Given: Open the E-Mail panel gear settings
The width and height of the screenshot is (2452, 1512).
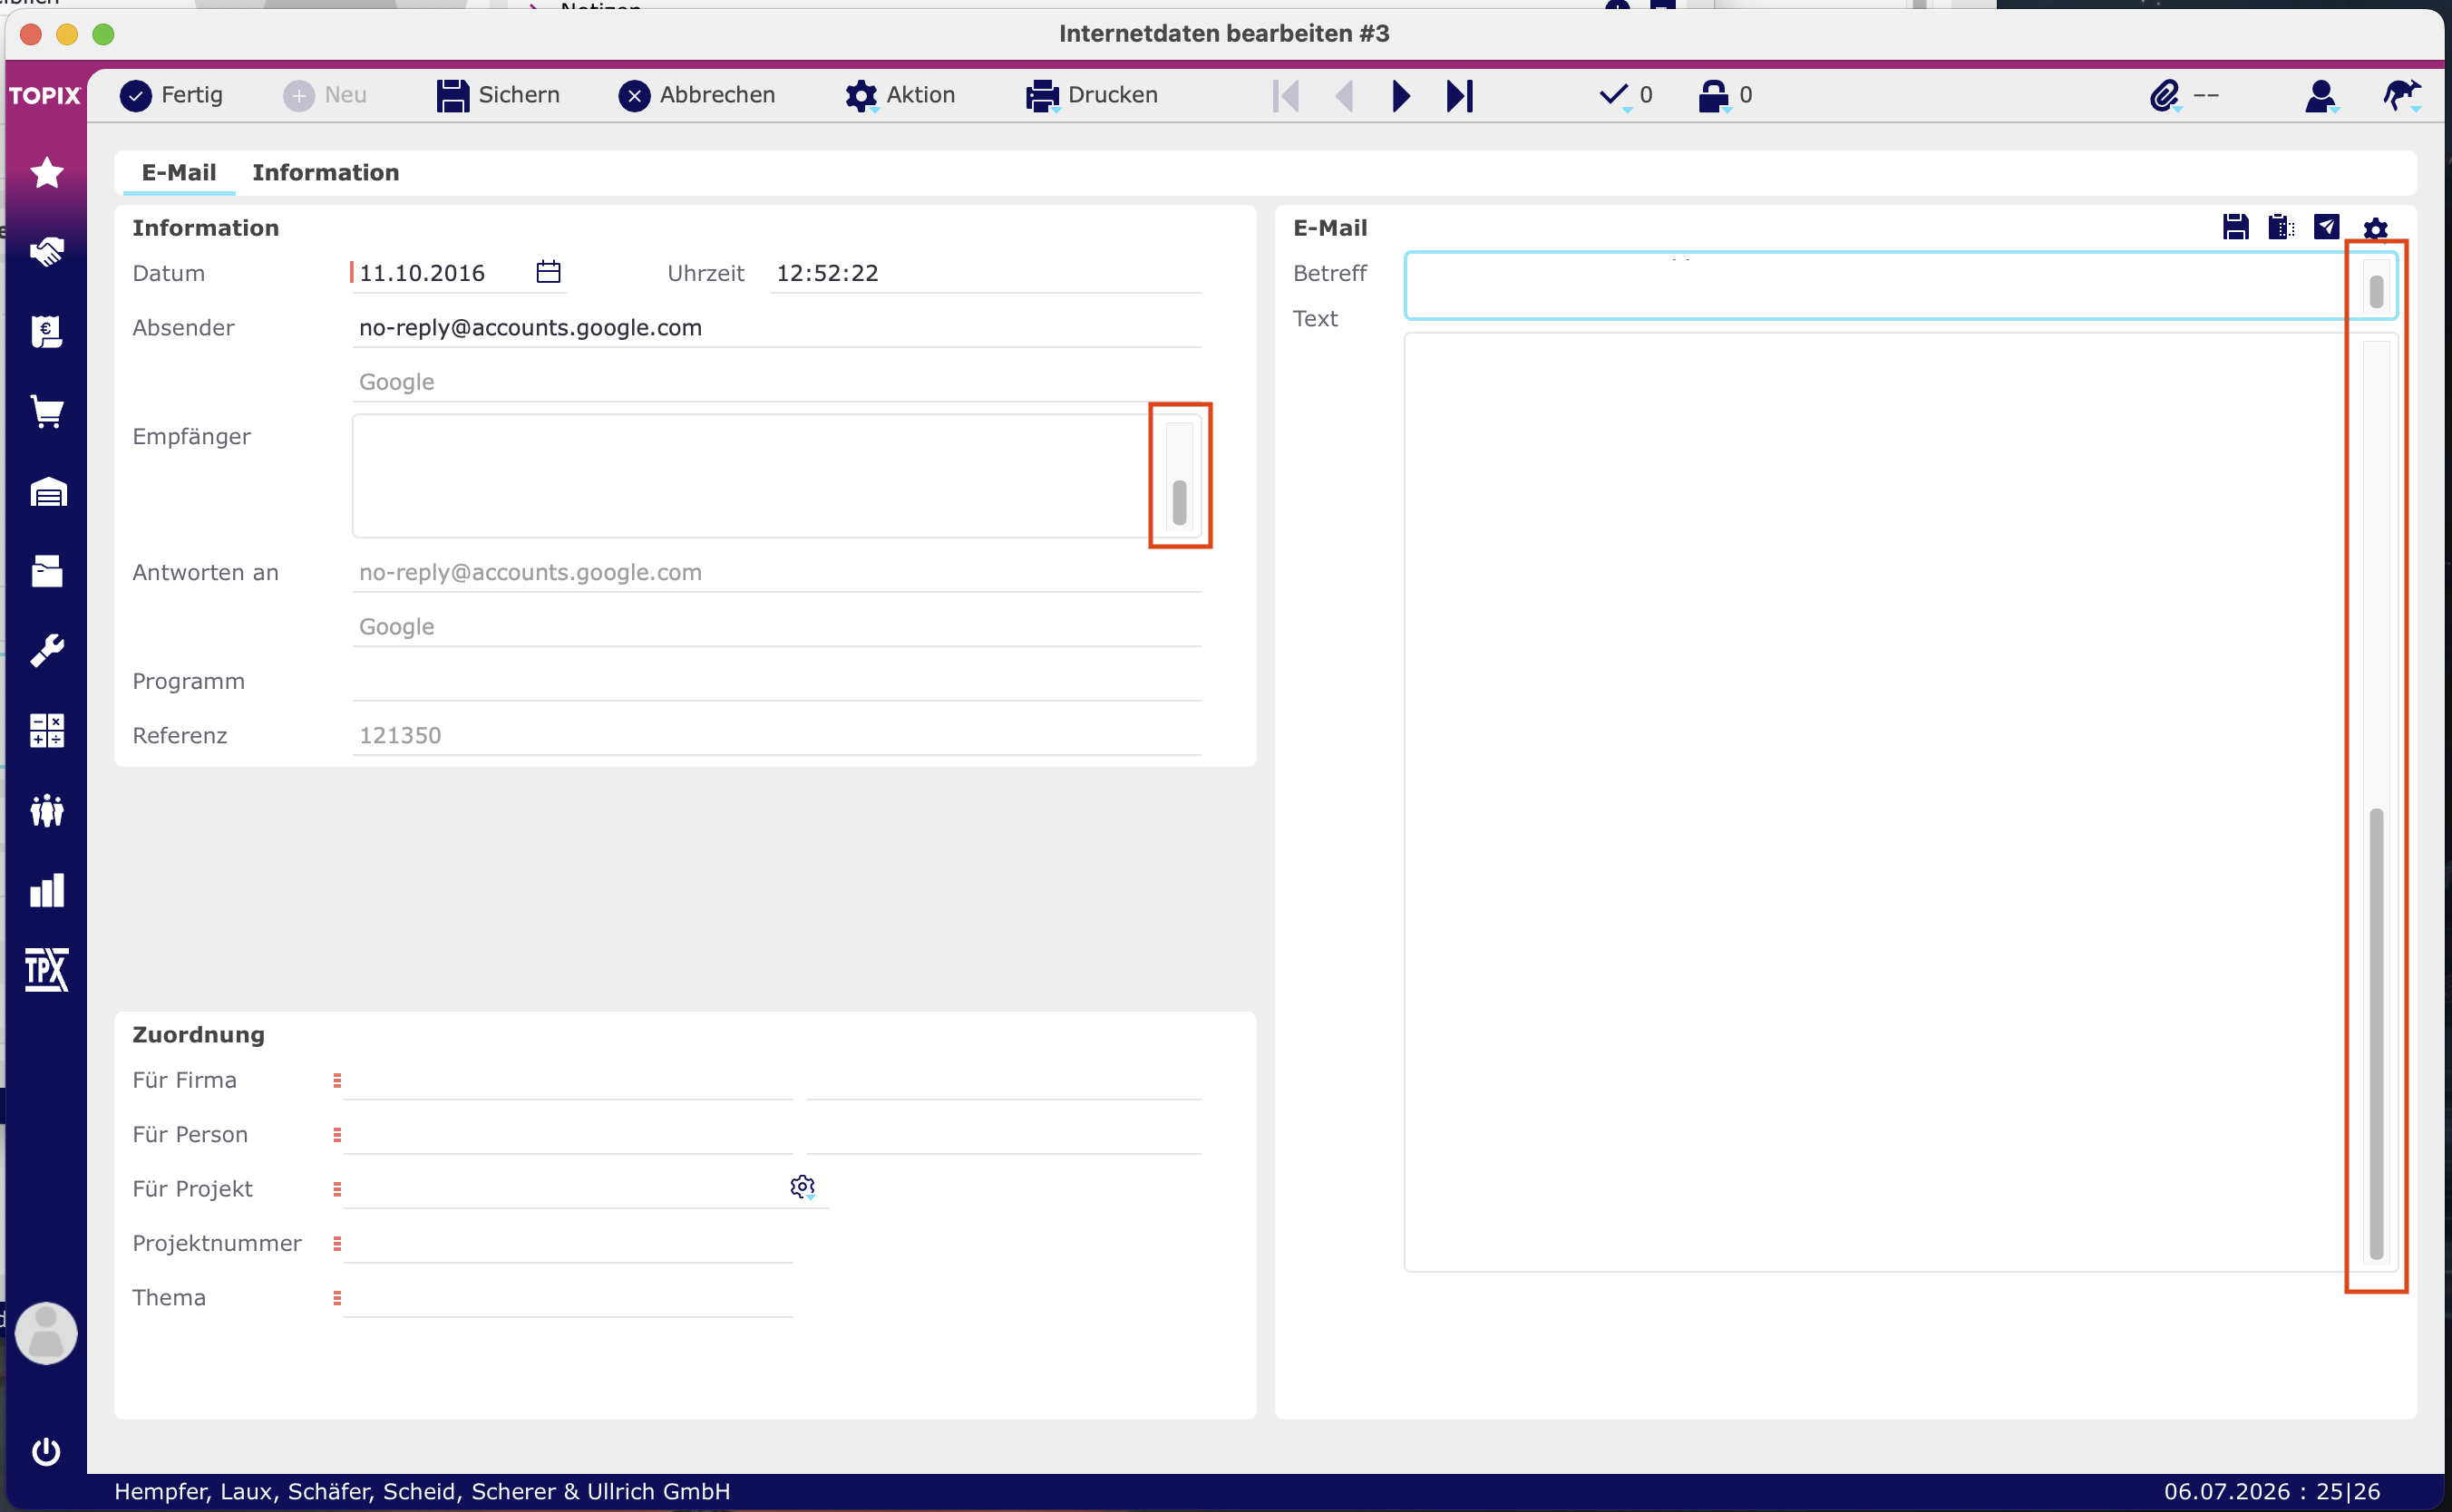Looking at the screenshot, I should [x=2376, y=229].
